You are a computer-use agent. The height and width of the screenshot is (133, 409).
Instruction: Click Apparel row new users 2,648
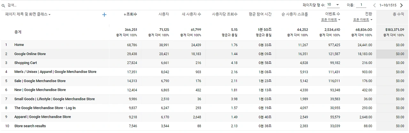point(197,117)
